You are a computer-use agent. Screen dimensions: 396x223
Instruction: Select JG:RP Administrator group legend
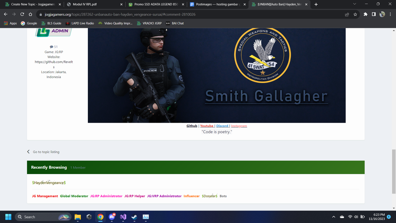coord(106,196)
